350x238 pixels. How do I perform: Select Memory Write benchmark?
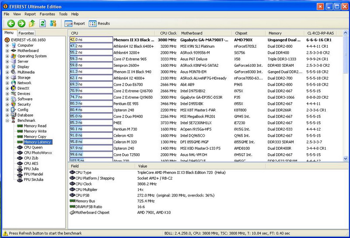35,131
